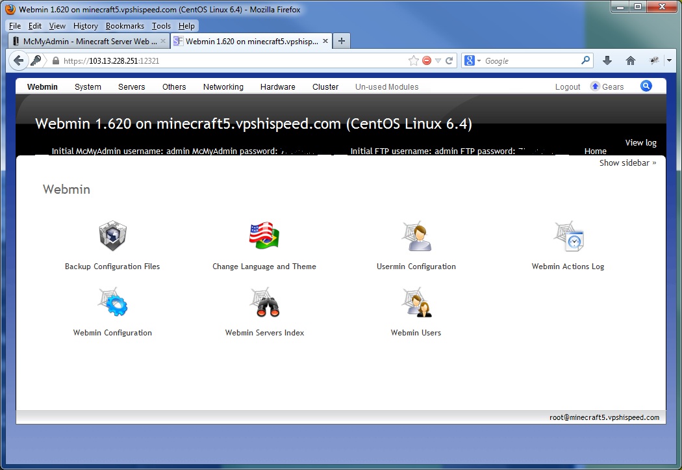The image size is (682, 470).
Task: Click the Google search magnifier icon
Action: click(585, 60)
